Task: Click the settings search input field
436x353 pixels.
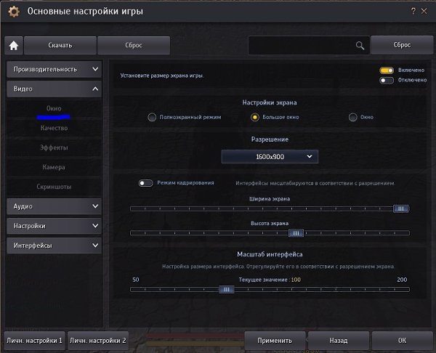Action: [x=301, y=45]
